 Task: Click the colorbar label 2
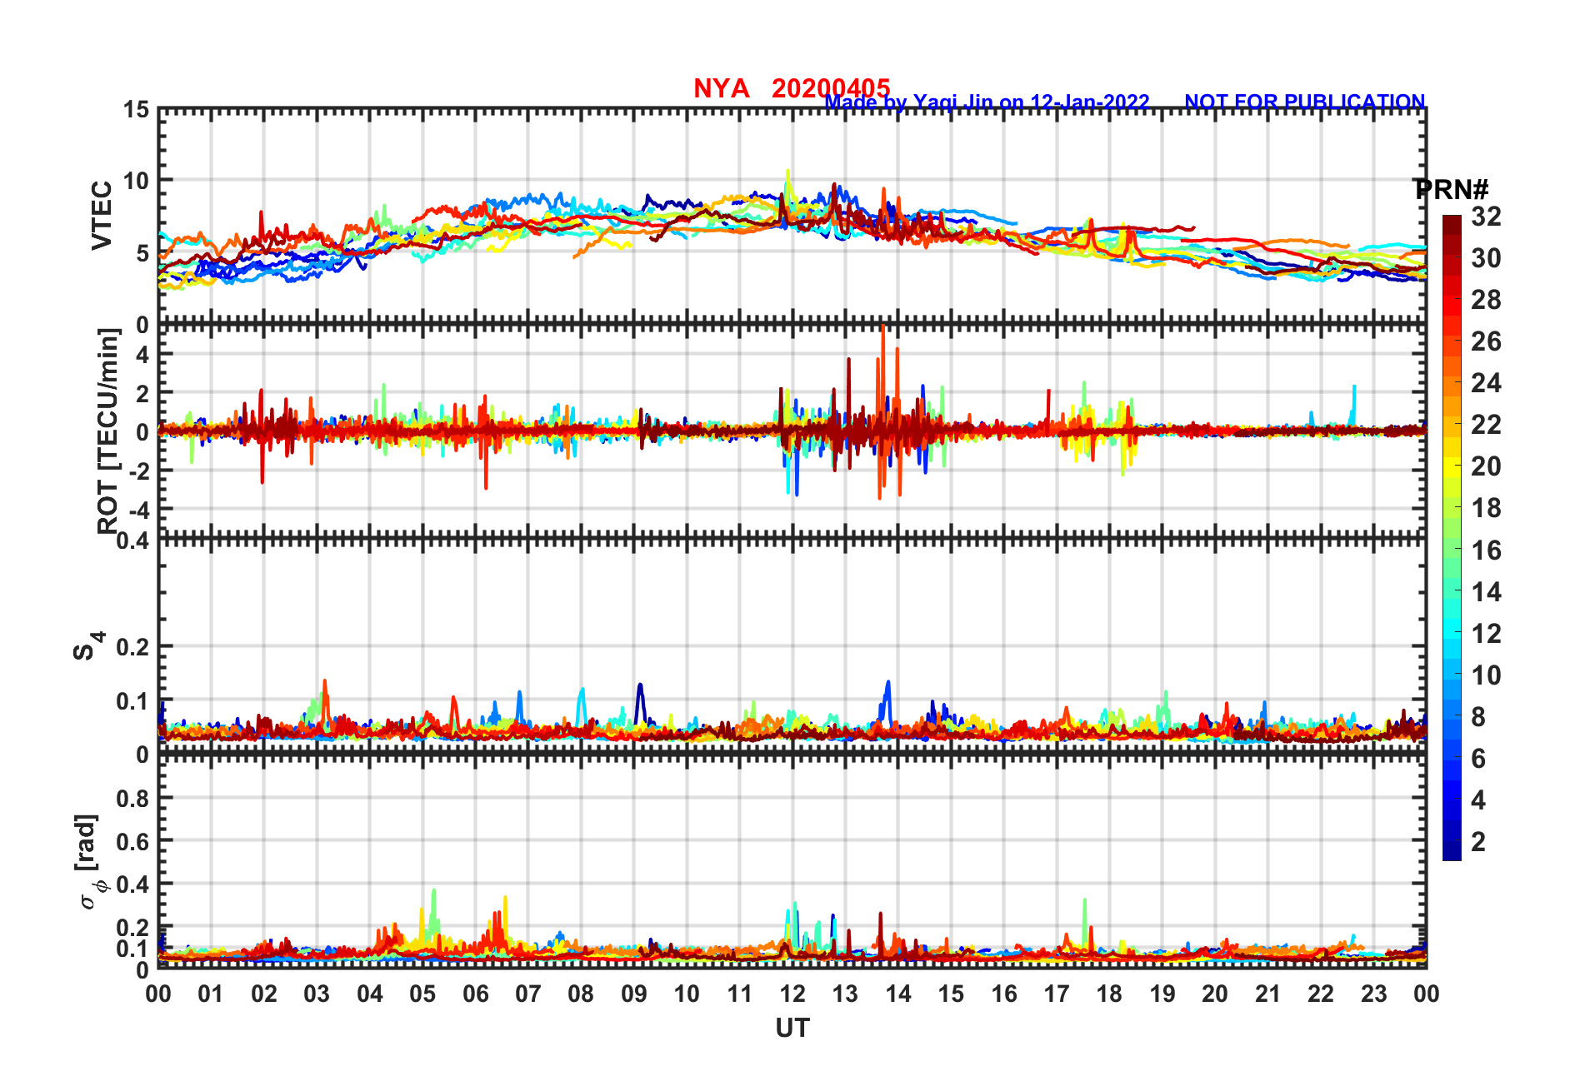[x=1478, y=841]
